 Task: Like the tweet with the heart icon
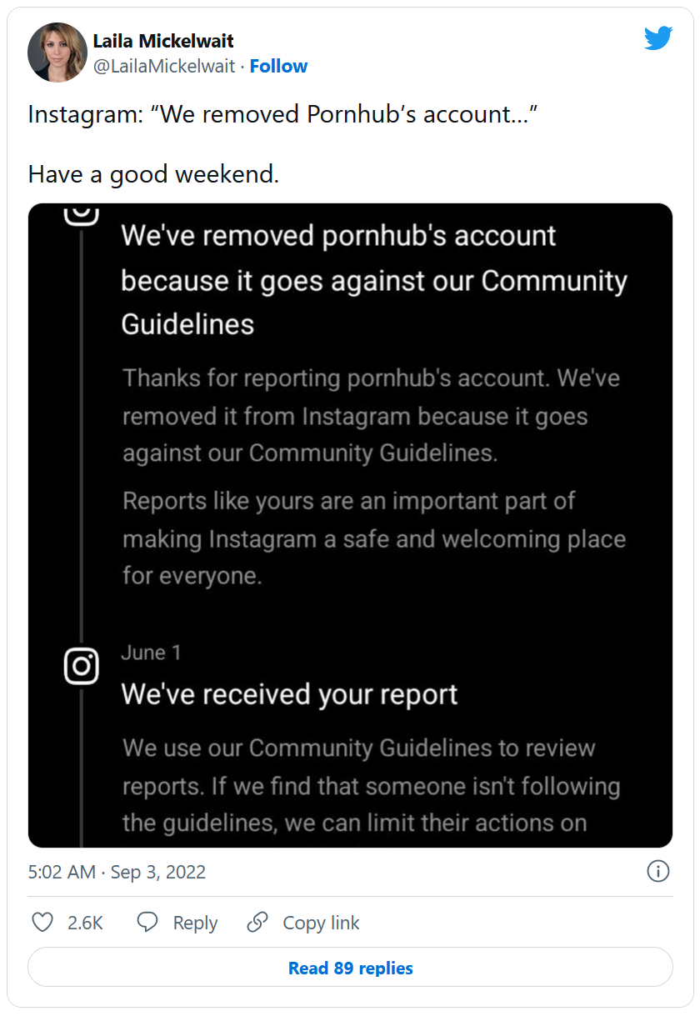(42, 922)
